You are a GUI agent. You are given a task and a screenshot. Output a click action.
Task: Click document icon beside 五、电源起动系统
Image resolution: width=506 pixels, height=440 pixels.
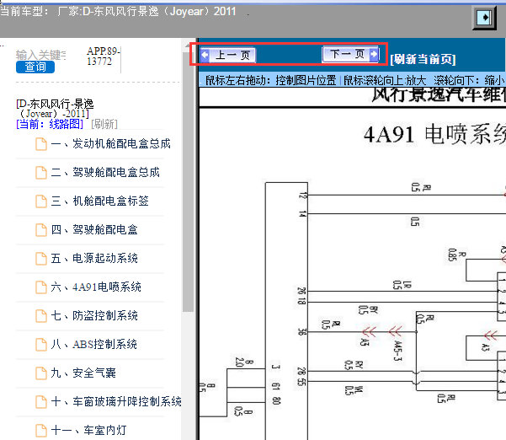(41, 259)
